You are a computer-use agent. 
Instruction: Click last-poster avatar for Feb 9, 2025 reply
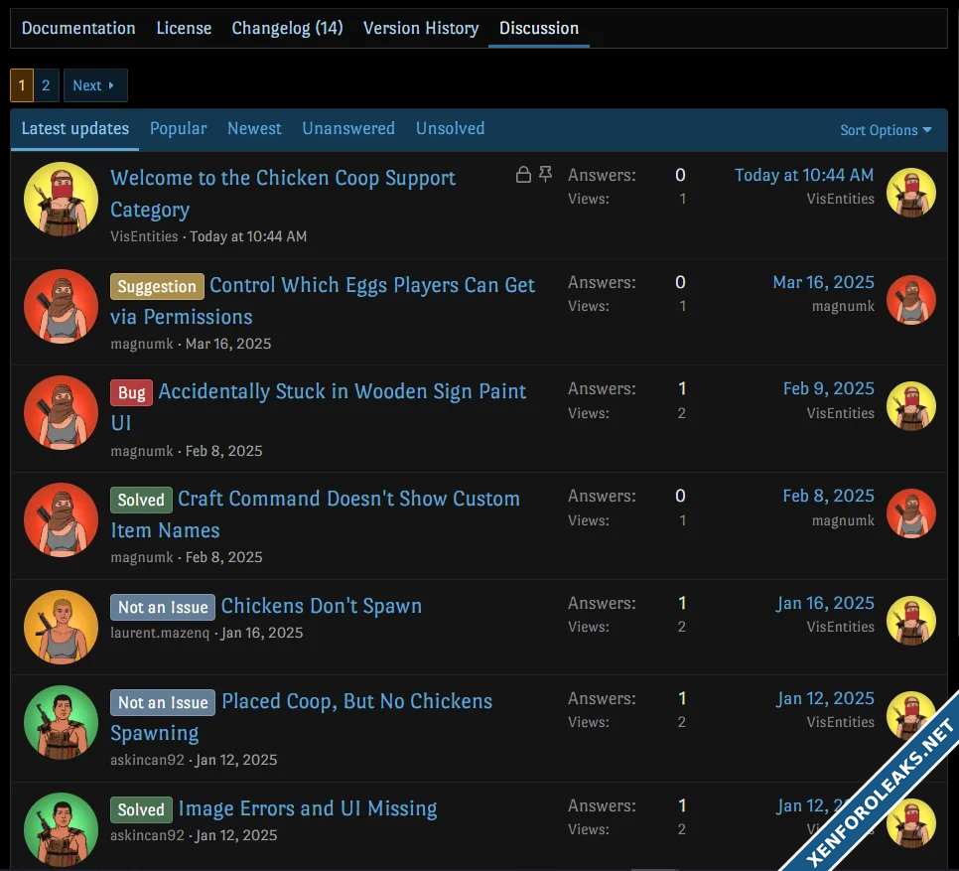910,406
